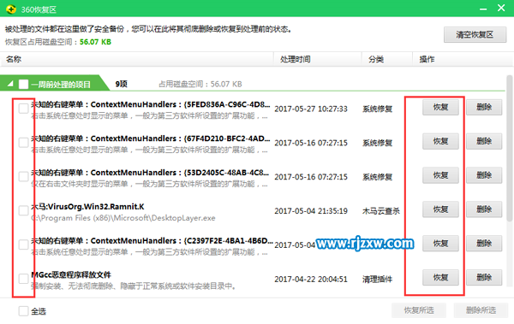Delete the VirusOrg.Win32.Ramnit.K item

pos(484,209)
